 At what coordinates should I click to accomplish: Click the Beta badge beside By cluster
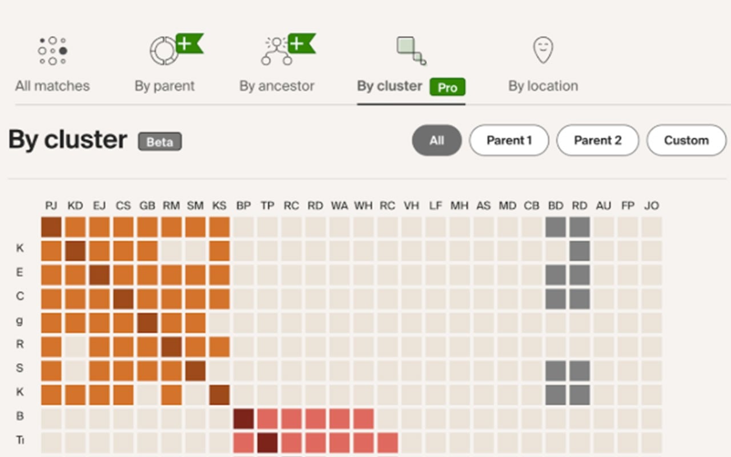point(160,142)
